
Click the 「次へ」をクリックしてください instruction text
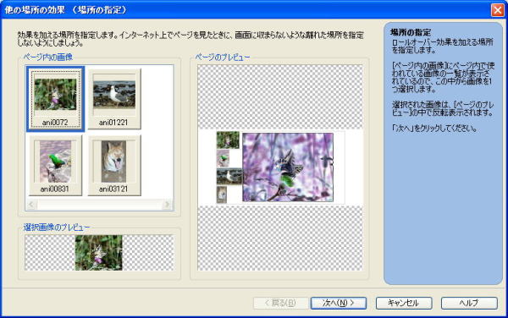(434, 129)
